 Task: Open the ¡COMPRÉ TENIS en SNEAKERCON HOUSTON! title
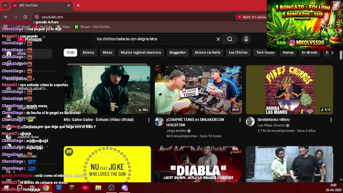pos(195,122)
